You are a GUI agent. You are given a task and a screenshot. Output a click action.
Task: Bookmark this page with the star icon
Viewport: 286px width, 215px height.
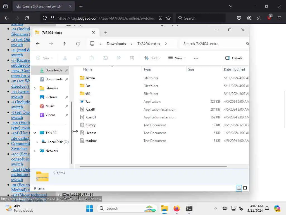[x=168, y=18]
